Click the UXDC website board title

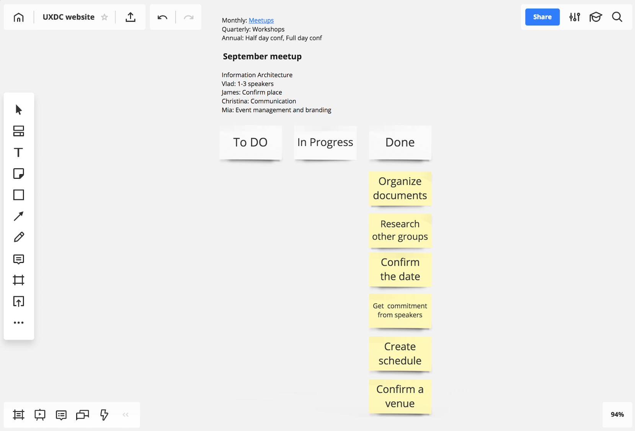pos(69,17)
